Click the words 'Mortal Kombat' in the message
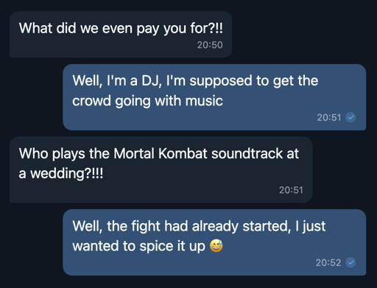The image size is (377, 288). (161, 154)
